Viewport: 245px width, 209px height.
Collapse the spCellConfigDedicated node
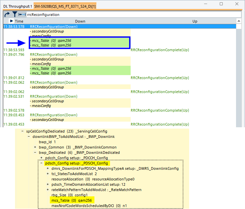click(23, 131)
